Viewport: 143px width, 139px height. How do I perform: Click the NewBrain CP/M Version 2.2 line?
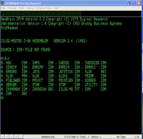coord(54,19)
